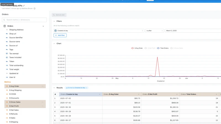Toggle the Tax exempt dimension
Image resolution: width=221 pixels, height=124 pixels.
[14, 53]
